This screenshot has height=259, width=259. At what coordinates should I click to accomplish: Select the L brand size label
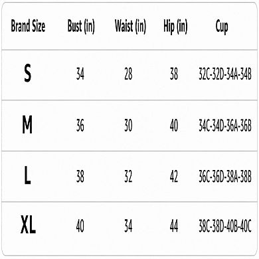pos(27,176)
